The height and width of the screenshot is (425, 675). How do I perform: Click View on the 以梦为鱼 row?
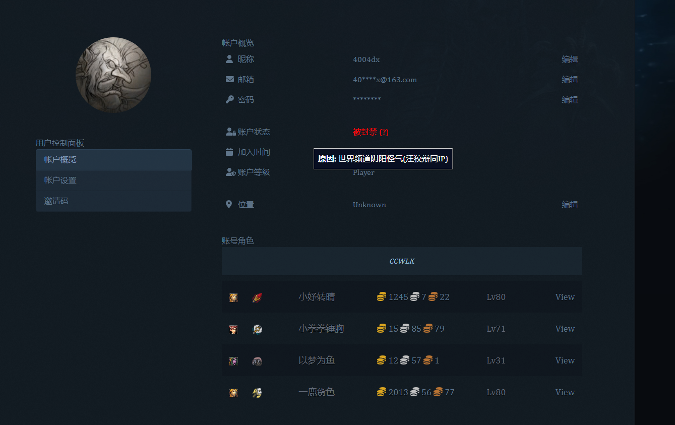pyautogui.click(x=565, y=360)
